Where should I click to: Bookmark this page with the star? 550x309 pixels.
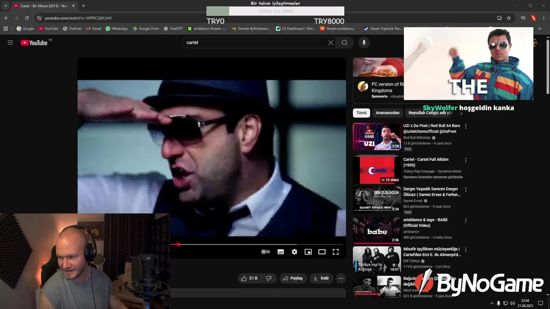pyautogui.click(x=509, y=18)
